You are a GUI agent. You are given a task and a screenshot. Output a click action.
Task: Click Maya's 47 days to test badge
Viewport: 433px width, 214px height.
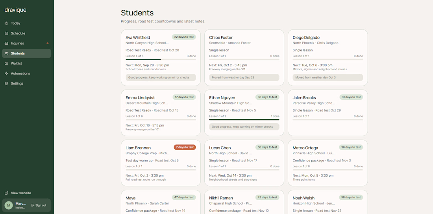tap(184, 197)
